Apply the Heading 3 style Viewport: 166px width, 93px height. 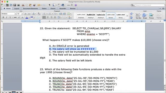coord(101,16)
